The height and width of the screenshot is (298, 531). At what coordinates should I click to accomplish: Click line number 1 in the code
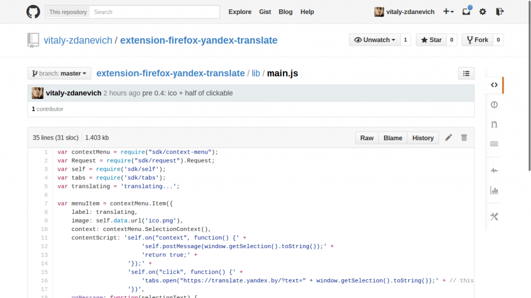46,152
